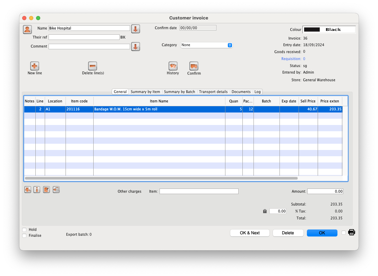Click the tax rate padlock icon
Viewport: 378px width, 276px height.
pyautogui.click(x=265, y=211)
